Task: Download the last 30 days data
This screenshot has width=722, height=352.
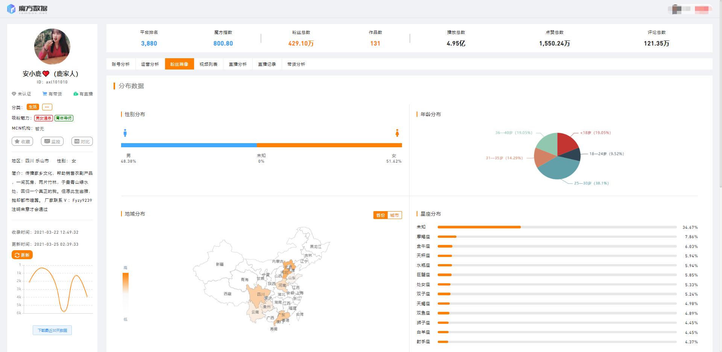Action: click(52, 330)
